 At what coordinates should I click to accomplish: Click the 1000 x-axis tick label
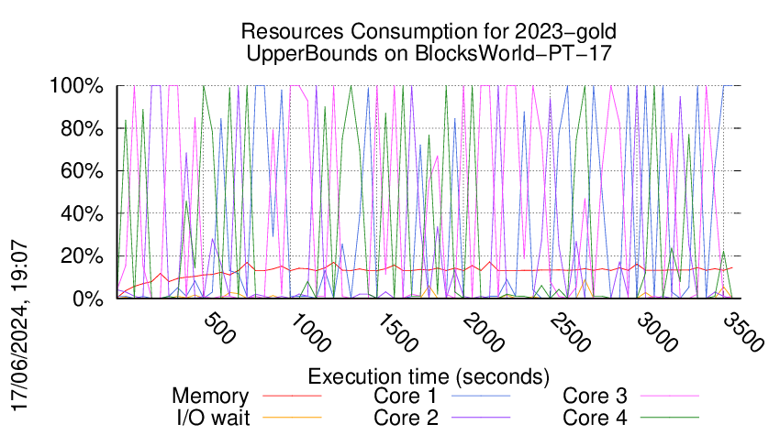(310, 332)
